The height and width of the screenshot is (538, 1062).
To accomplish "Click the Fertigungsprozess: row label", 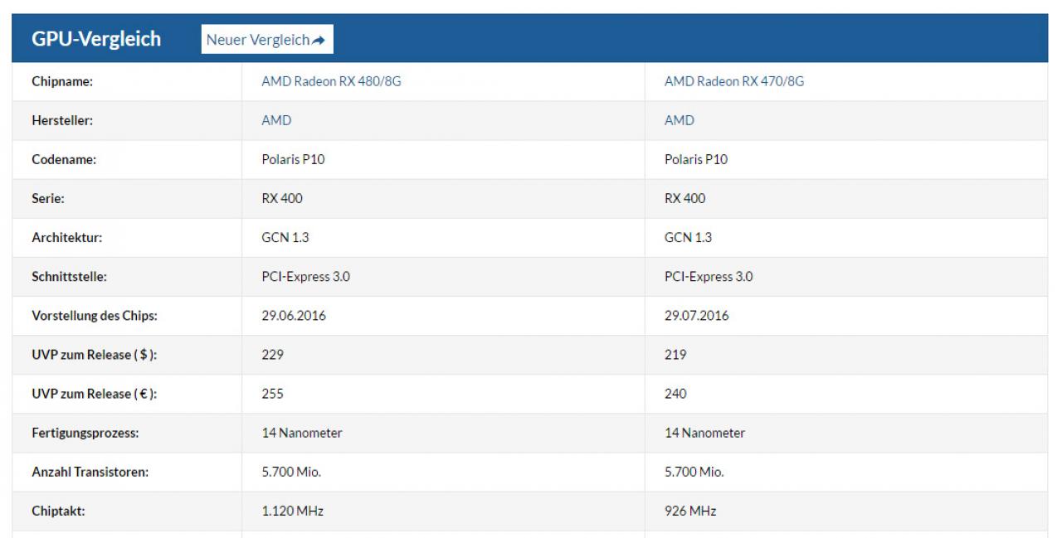I will [x=85, y=433].
